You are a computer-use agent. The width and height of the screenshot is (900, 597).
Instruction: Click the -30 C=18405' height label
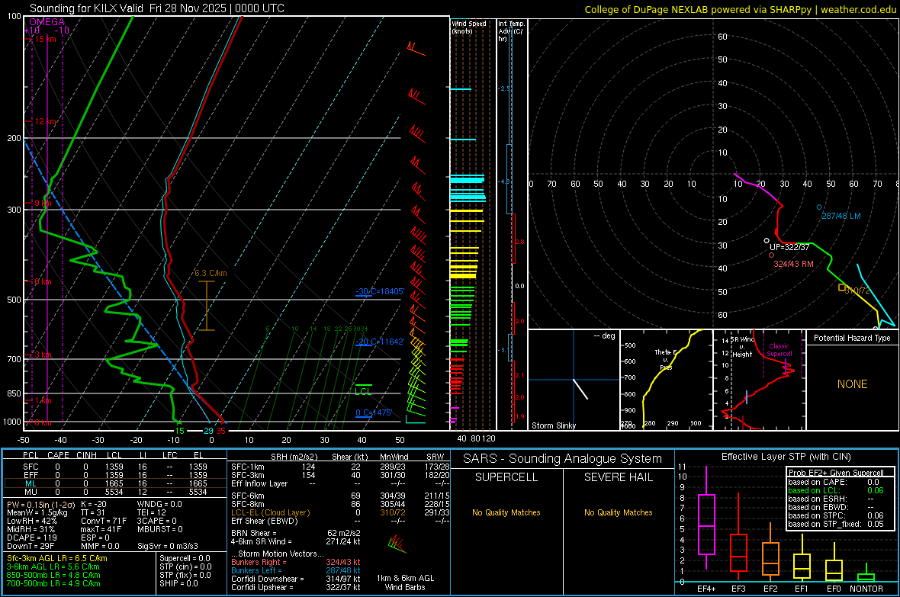(x=380, y=291)
